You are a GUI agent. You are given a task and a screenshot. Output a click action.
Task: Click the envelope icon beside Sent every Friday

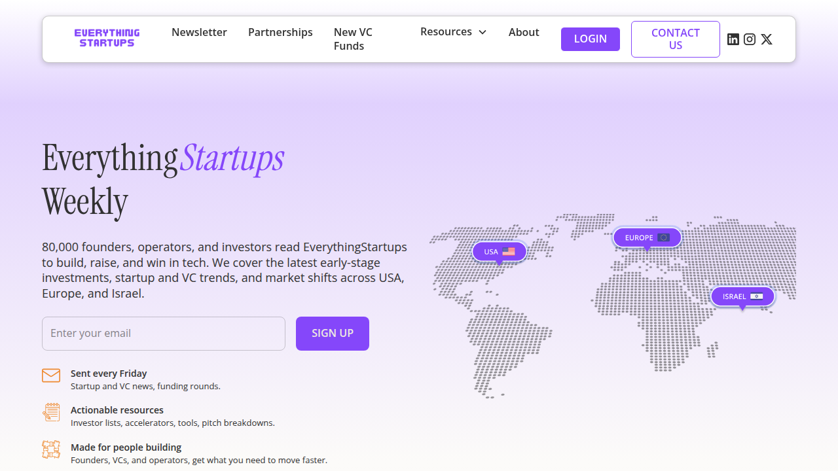pyautogui.click(x=51, y=375)
